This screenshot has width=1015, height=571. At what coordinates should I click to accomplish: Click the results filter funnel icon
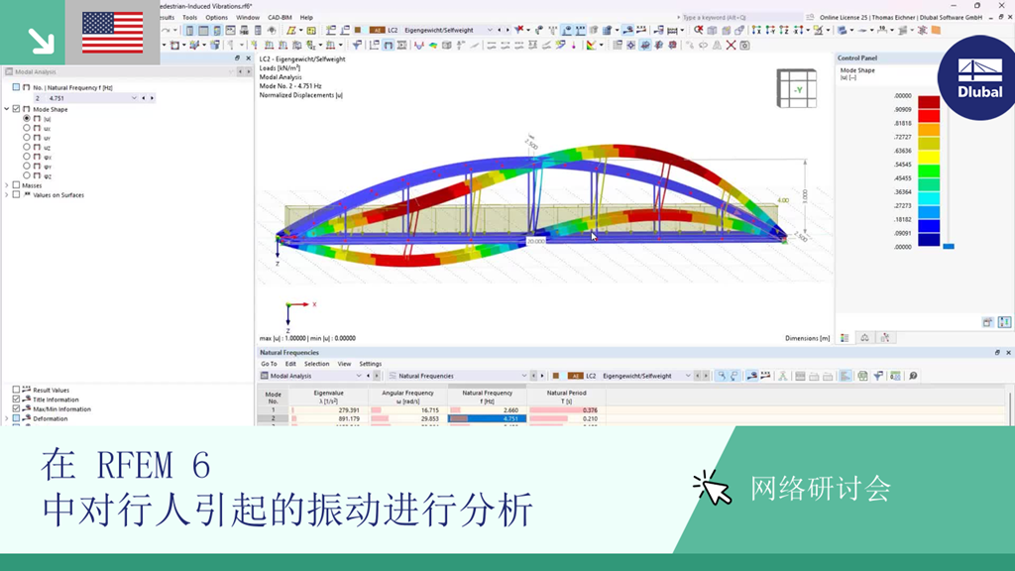tap(357, 46)
